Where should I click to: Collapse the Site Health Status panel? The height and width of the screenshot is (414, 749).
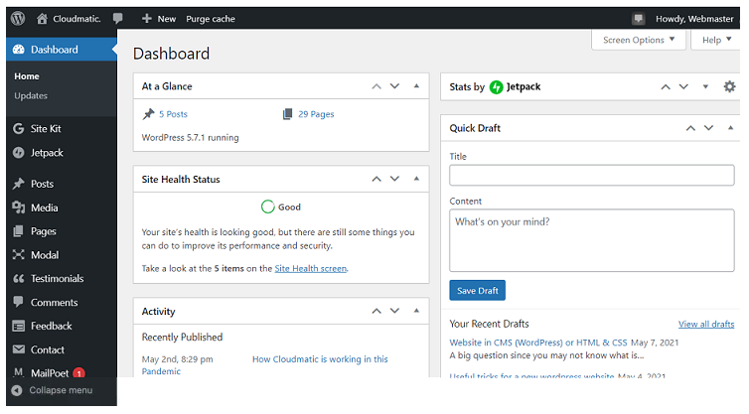(x=416, y=179)
